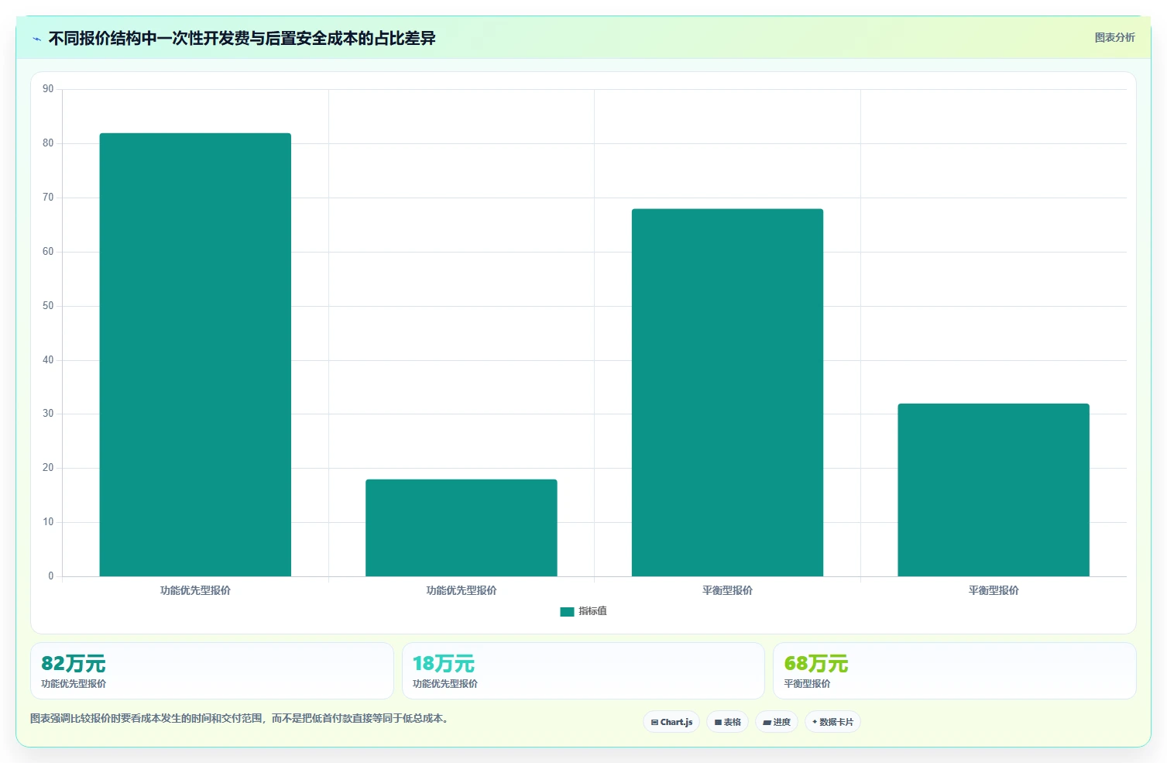
Task: Click the small blue icon beside the chart title
Action: click(x=36, y=39)
